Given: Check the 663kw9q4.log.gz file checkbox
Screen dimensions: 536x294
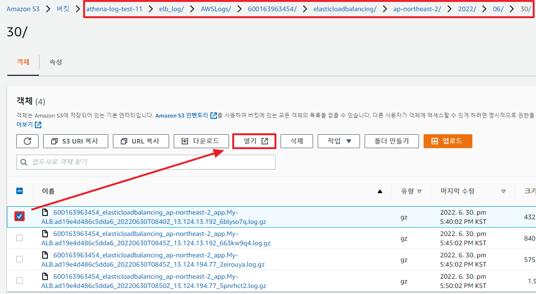Looking at the screenshot, I should pos(20,238).
